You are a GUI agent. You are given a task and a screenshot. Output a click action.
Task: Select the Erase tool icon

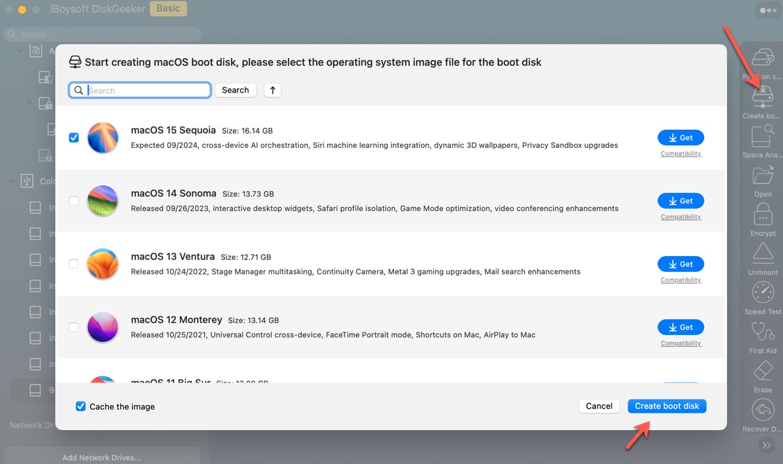point(762,372)
